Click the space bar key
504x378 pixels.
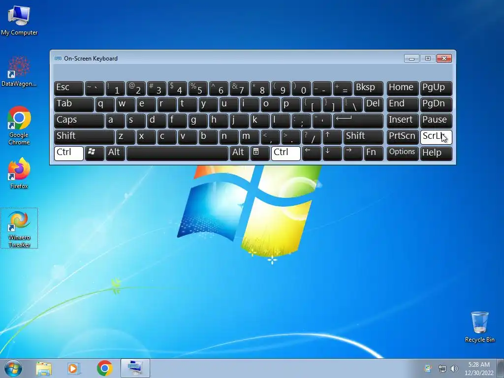point(177,153)
